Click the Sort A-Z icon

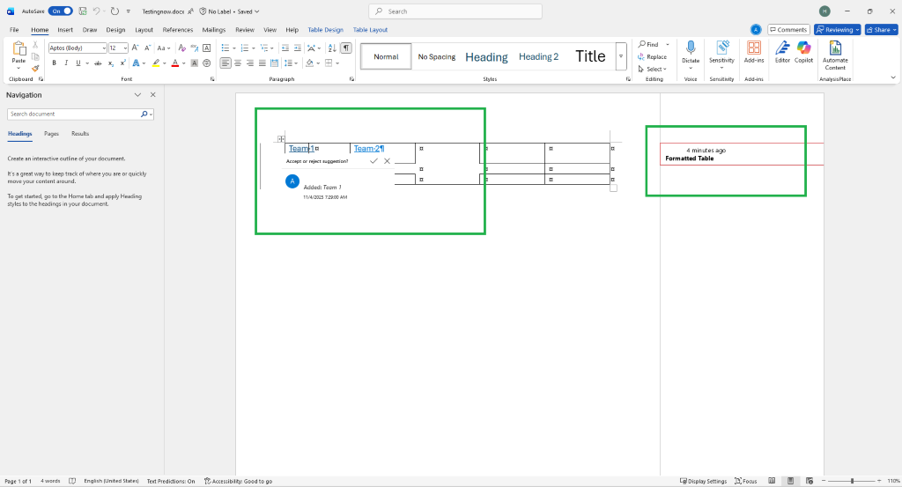pos(332,48)
